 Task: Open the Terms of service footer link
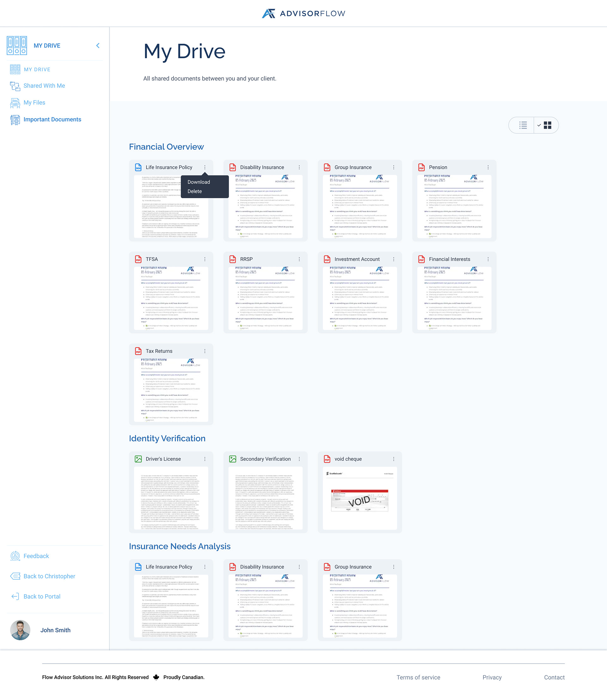point(418,677)
